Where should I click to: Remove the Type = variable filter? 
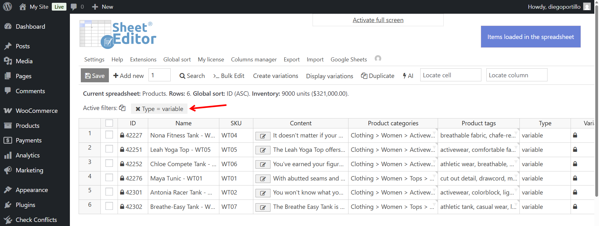(x=138, y=109)
